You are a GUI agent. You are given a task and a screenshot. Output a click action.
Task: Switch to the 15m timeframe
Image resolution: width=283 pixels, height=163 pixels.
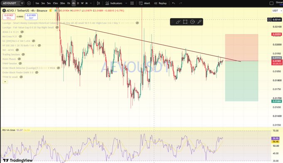(55, 3)
